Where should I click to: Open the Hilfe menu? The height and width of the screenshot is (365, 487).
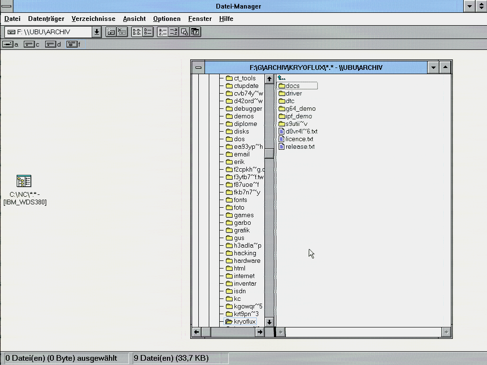pyautogui.click(x=226, y=19)
